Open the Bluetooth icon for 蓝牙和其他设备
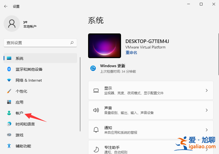The width and height of the screenshot is (219, 154). (9, 69)
